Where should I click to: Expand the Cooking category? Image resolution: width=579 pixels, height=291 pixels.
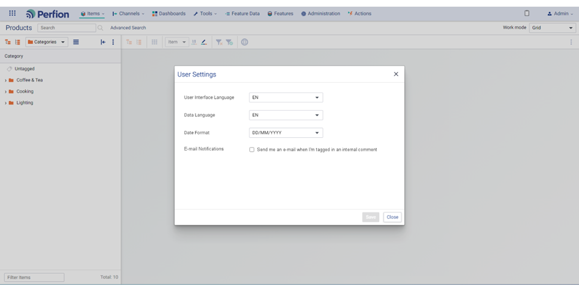(6, 91)
